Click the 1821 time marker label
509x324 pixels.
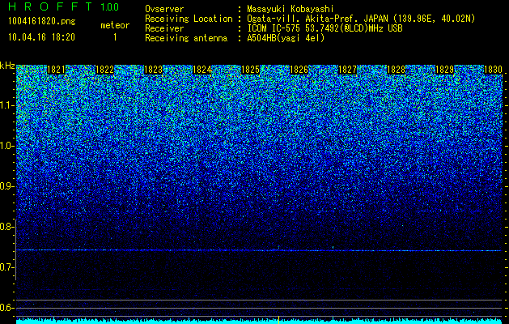point(56,70)
